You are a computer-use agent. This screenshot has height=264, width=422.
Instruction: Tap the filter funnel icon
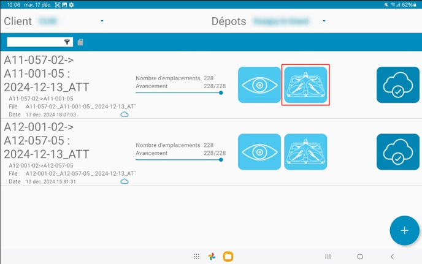pos(67,42)
